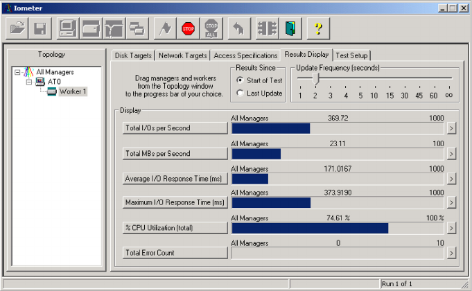Click the 74.61 % CPU value
The width and height of the screenshot is (472, 291).
pyautogui.click(x=338, y=218)
